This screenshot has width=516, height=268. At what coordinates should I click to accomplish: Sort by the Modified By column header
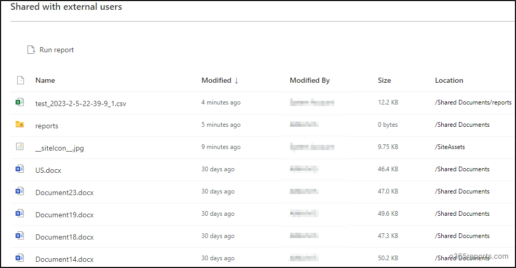310,80
